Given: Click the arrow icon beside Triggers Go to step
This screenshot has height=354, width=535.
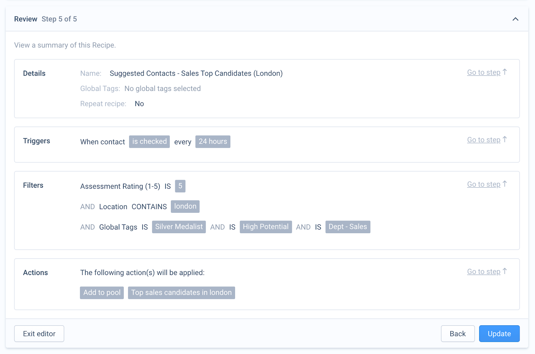Looking at the screenshot, I should pyautogui.click(x=505, y=140).
